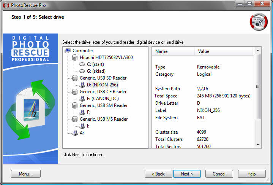Select the Generic, USB MS Reader entry

(x=104, y=119)
